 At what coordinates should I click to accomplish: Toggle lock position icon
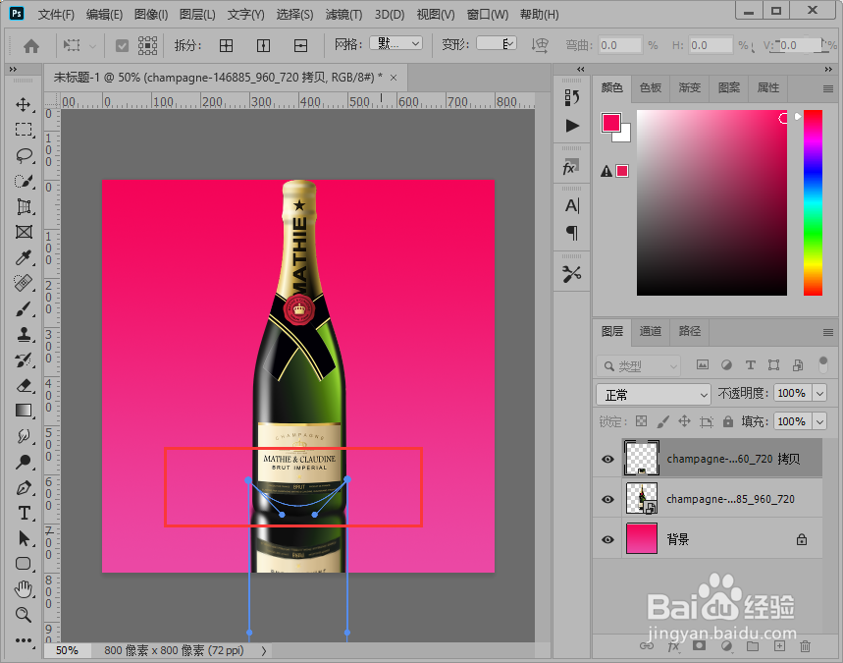tap(684, 421)
